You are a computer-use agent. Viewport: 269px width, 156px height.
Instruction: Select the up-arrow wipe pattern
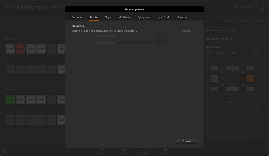click(x=232, y=72)
